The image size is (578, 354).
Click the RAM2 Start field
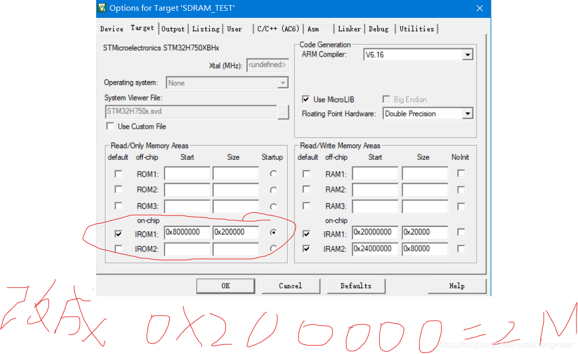(x=375, y=190)
